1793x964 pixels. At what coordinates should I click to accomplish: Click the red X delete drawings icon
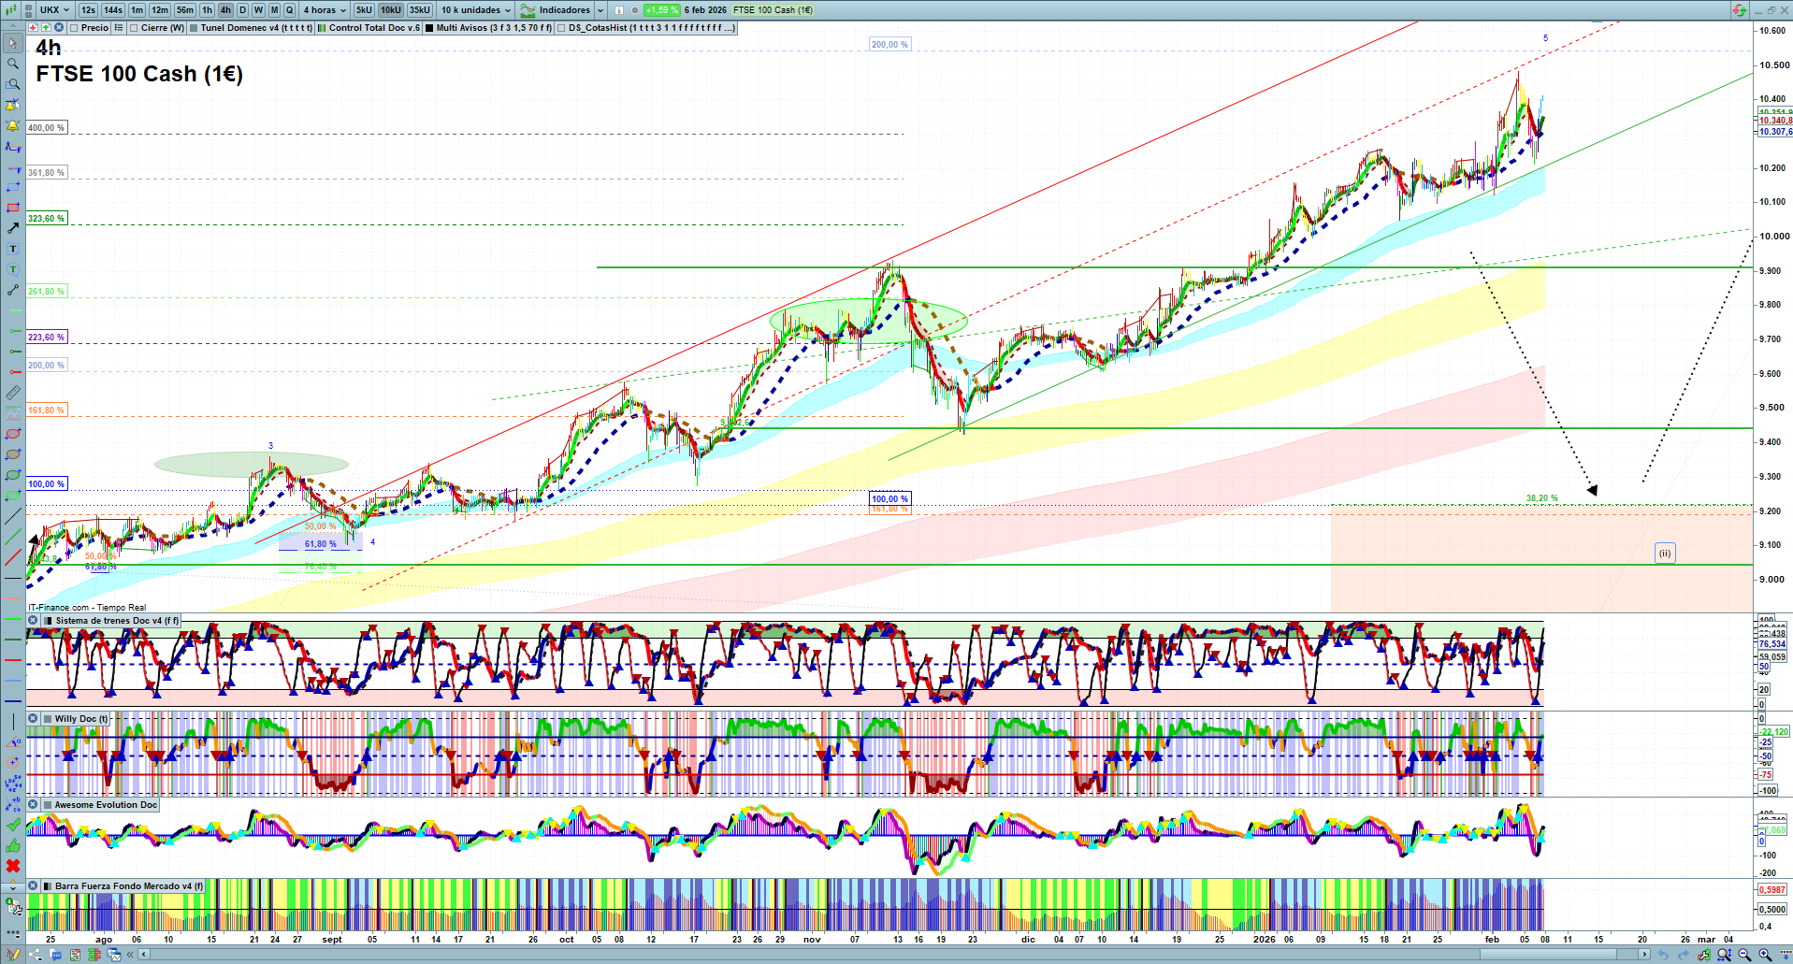[13, 866]
